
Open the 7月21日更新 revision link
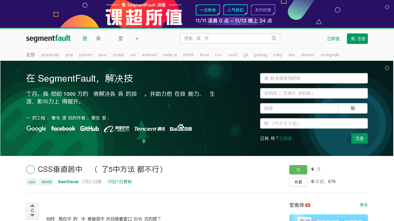click(120, 182)
